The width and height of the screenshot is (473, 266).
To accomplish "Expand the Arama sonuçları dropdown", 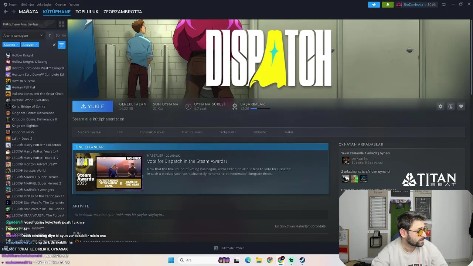I will tap(23, 35).
